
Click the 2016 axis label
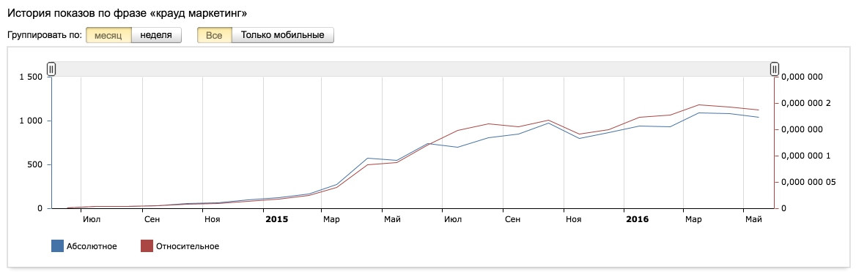(637, 219)
